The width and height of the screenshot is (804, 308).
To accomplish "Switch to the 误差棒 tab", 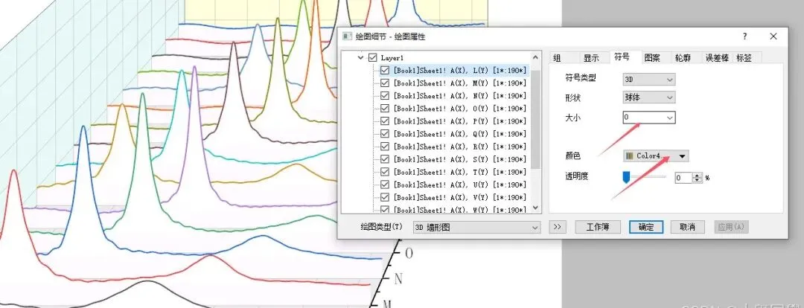I will [x=717, y=58].
